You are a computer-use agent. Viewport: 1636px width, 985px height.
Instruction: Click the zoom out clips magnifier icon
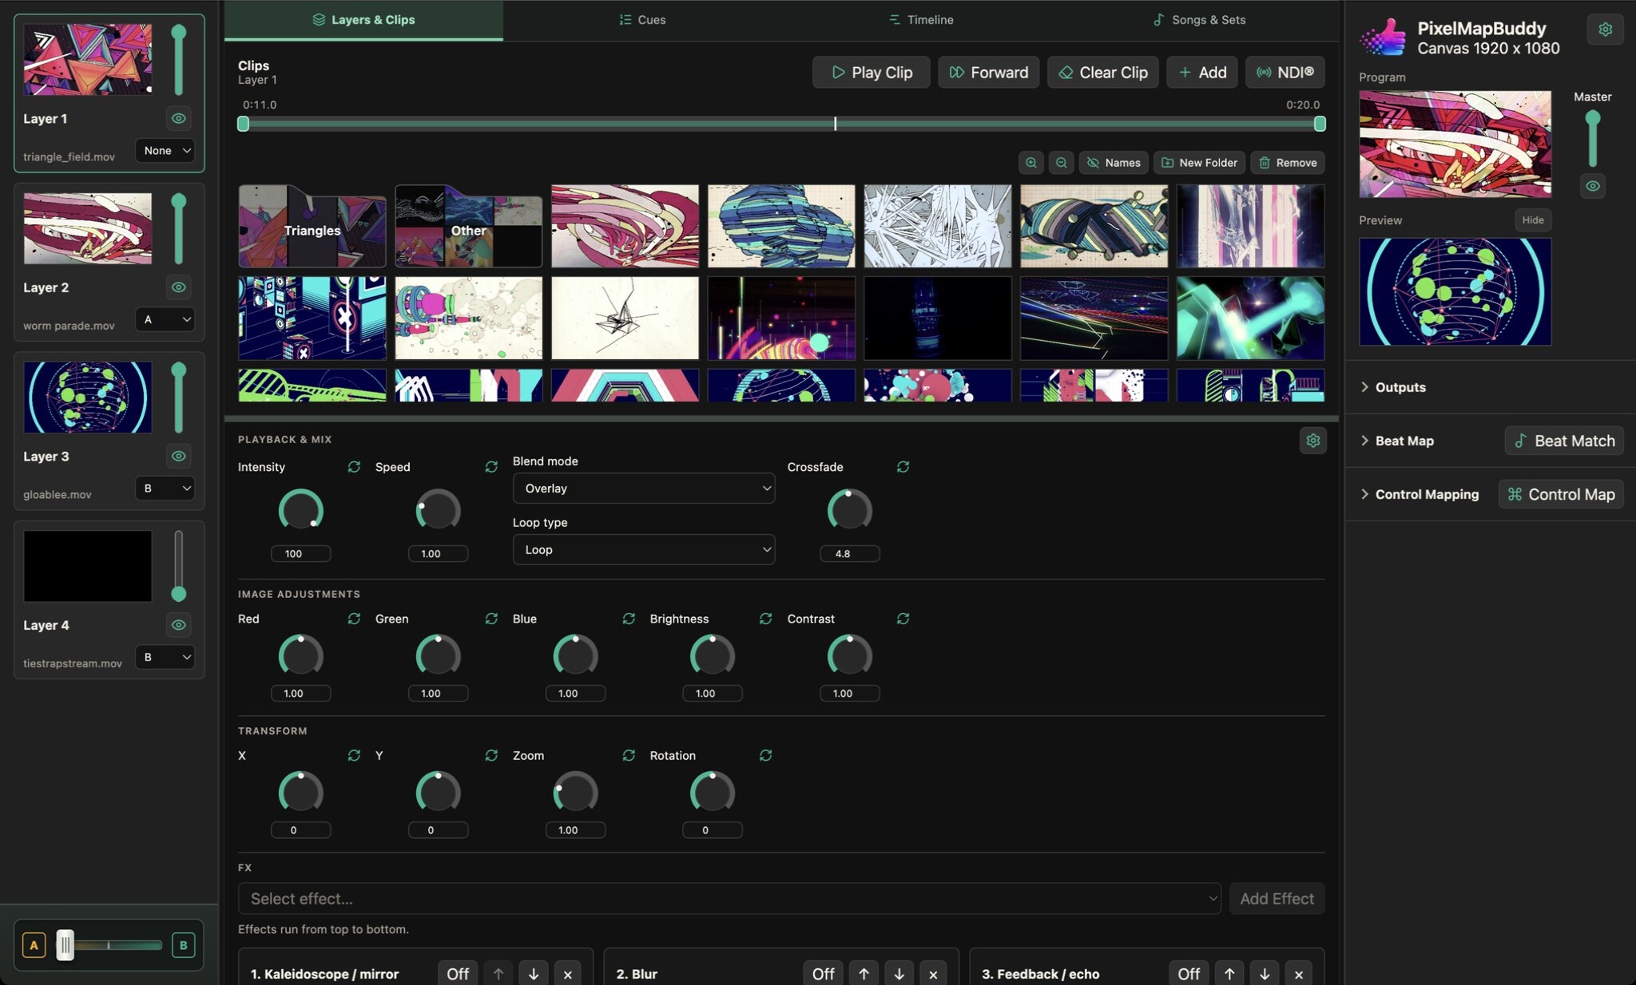1061,162
